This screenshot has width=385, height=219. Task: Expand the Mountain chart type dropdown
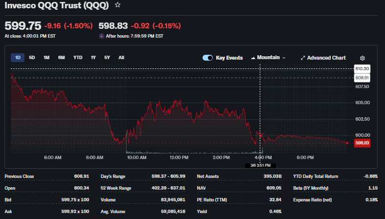point(284,58)
